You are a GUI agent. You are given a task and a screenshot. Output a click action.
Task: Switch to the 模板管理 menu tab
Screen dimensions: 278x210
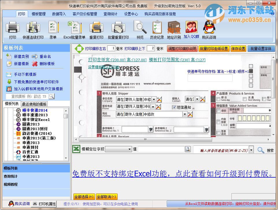tap(39, 14)
